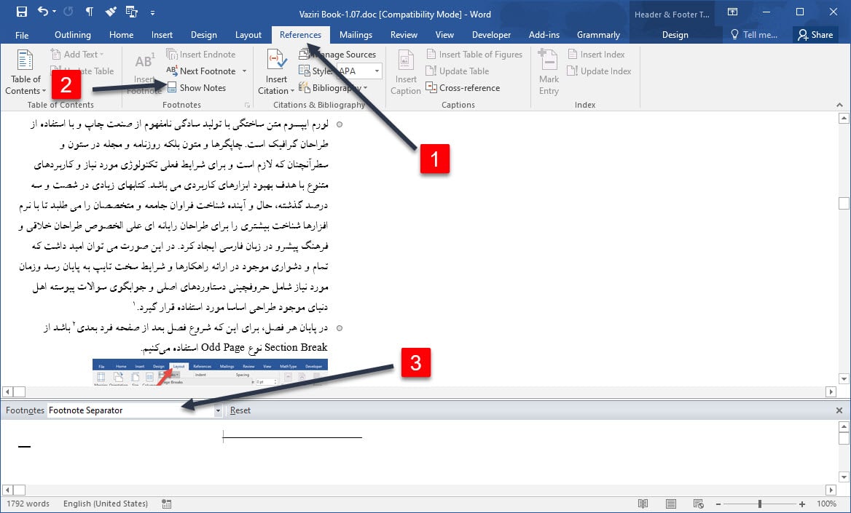Click Next Footnote
851x513 pixels.
click(201, 71)
